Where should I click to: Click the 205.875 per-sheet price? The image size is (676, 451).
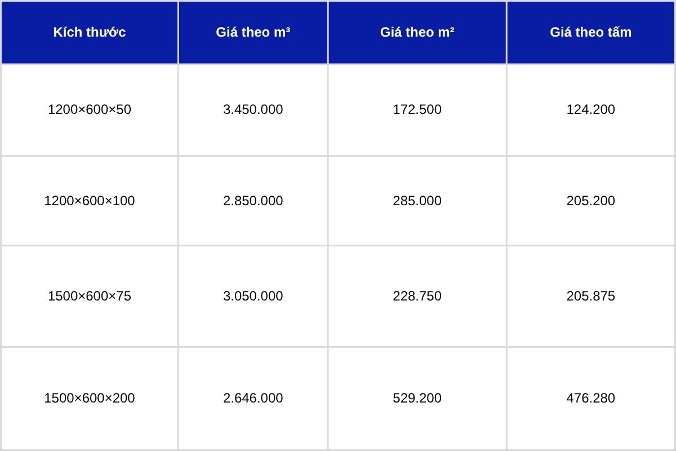(x=591, y=296)
